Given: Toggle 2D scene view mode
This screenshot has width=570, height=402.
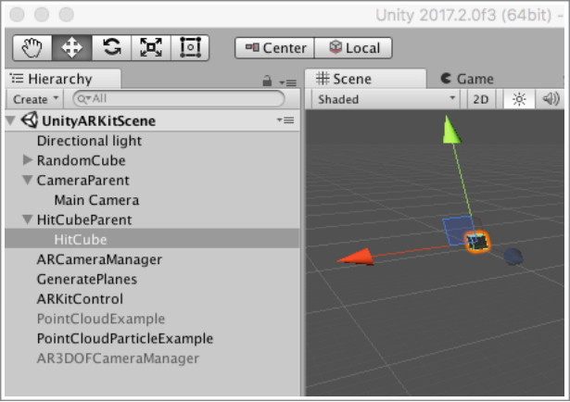Looking at the screenshot, I should tap(481, 99).
